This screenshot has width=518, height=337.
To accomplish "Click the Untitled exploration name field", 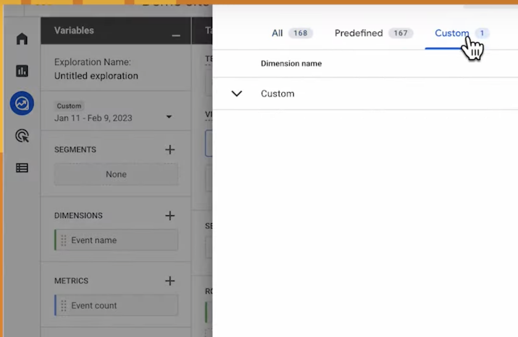I will [x=96, y=76].
